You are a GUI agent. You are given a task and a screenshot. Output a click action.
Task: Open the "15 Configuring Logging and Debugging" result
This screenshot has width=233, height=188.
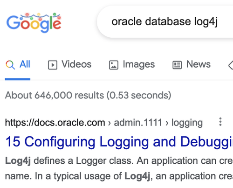tap(119, 142)
